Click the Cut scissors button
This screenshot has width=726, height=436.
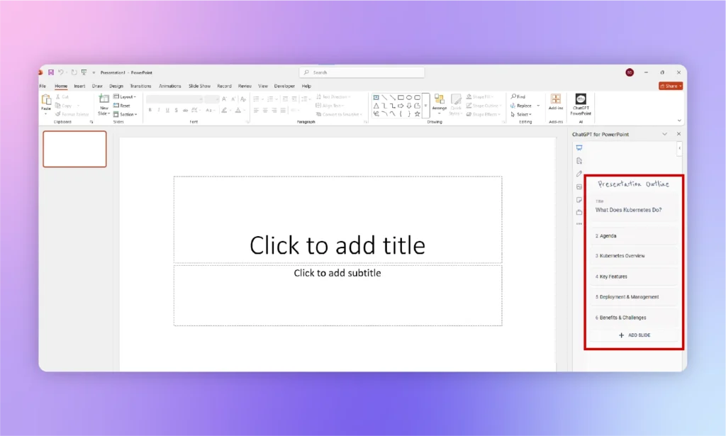[x=62, y=96]
